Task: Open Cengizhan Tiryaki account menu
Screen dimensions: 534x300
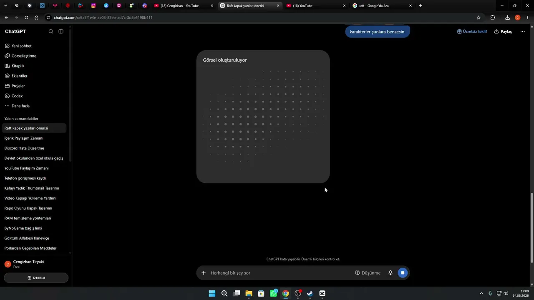Action: pos(34,264)
